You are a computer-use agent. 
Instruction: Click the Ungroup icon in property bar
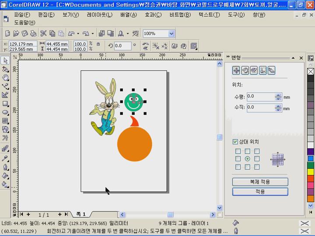point(156,46)
